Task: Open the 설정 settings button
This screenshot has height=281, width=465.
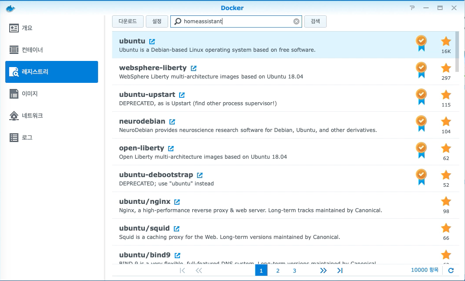Action: click(157, 21)
